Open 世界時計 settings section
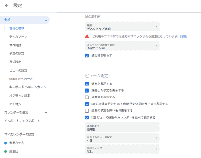This screenshot has width=201, height=158. click(x=15, y=45)
